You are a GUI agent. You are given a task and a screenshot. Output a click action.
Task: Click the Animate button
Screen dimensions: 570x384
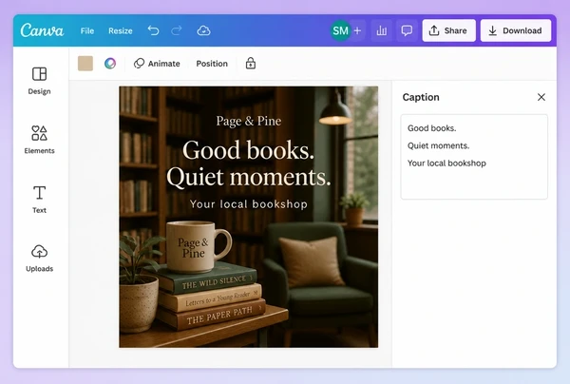[157, 64]
